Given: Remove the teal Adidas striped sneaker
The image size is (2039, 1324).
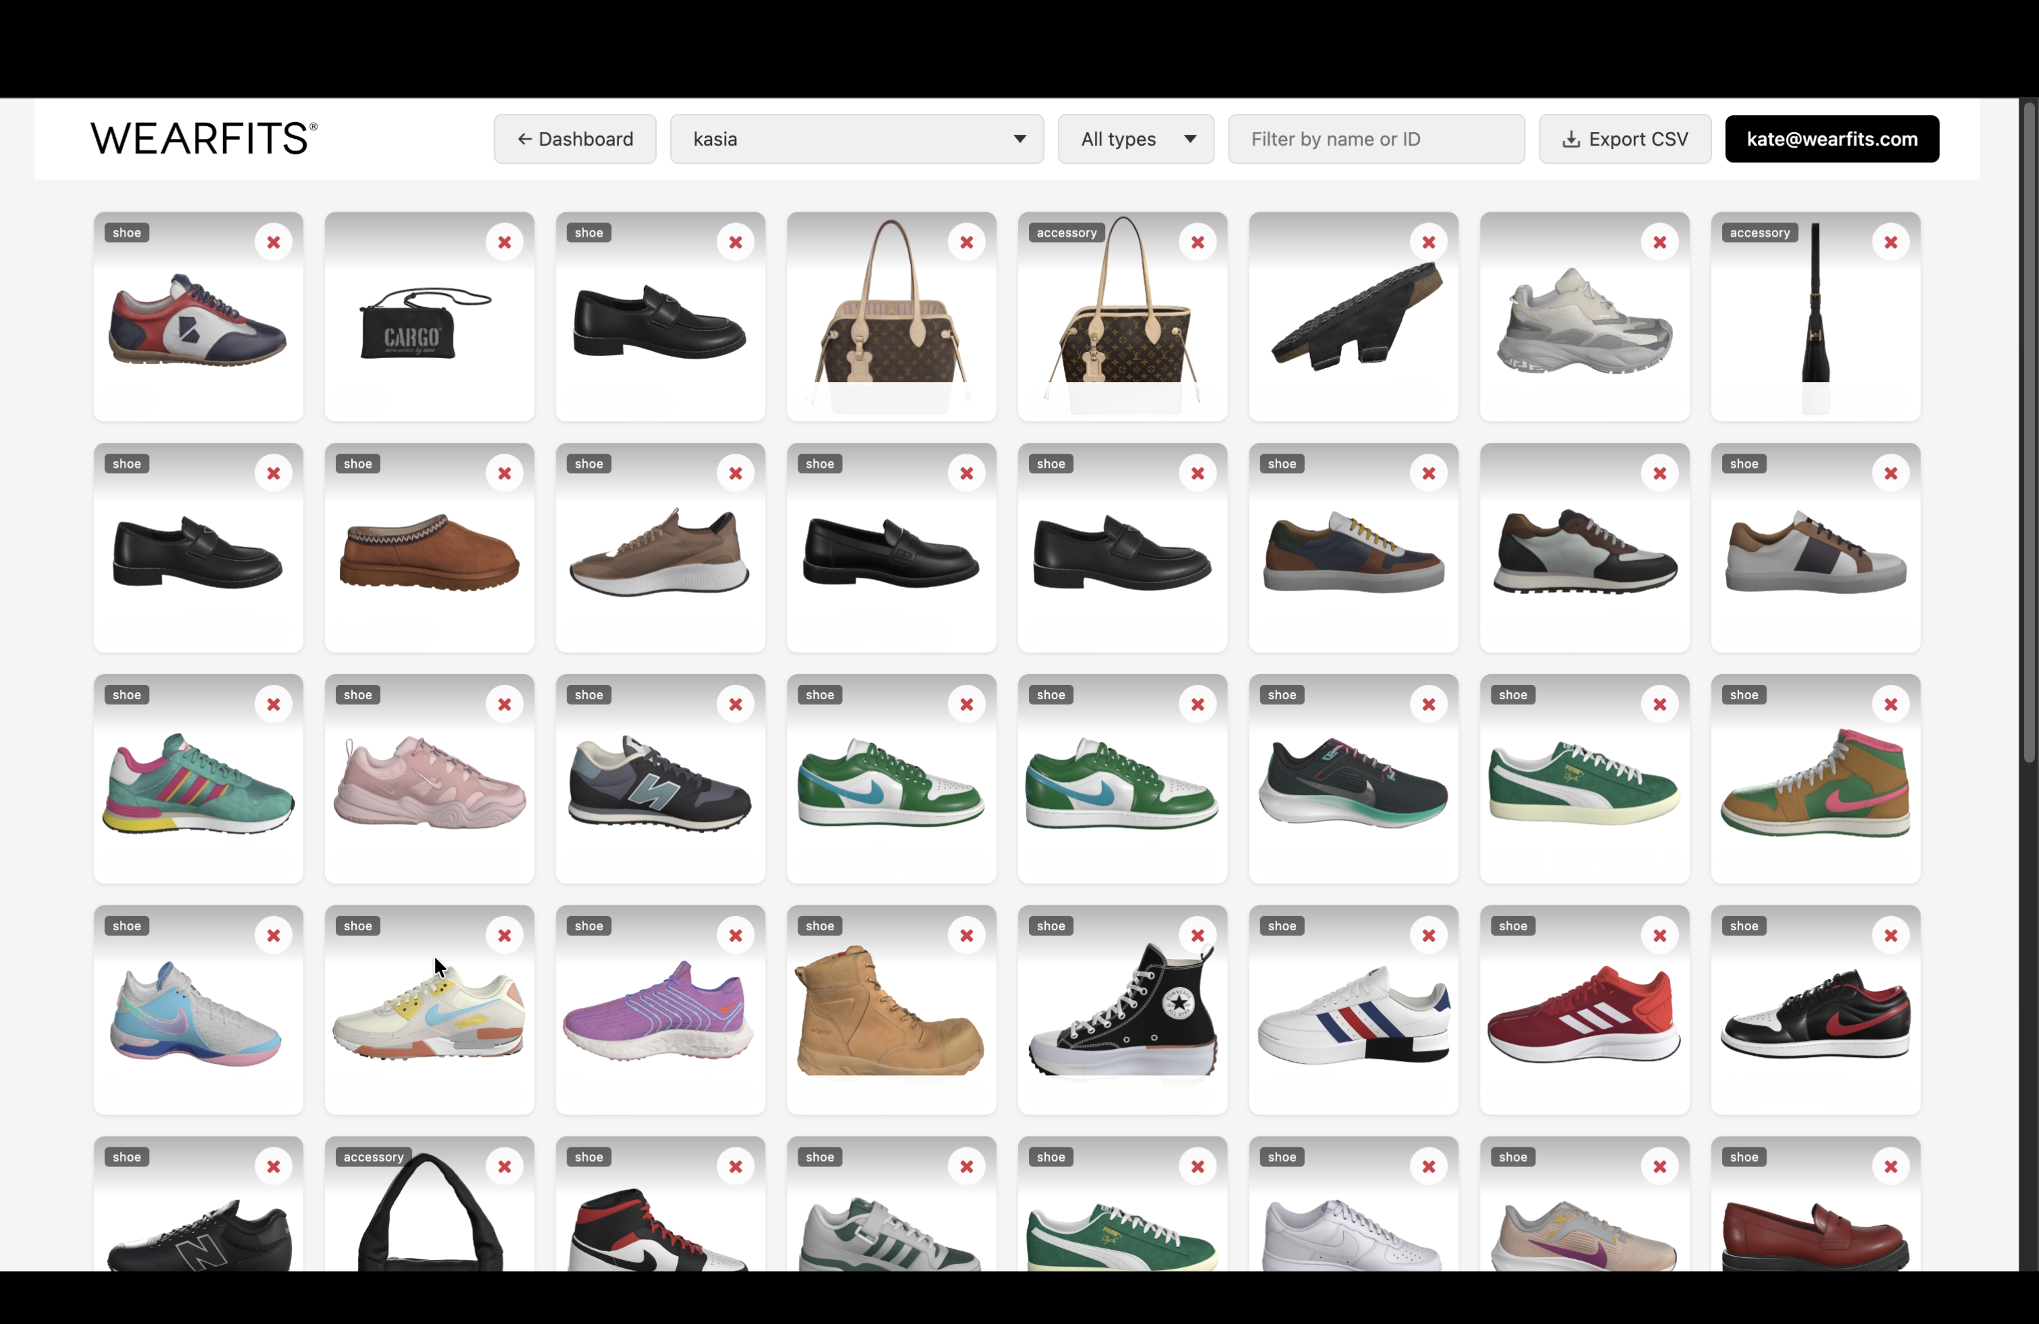Looking at the screenshot, I should (273, 705).
